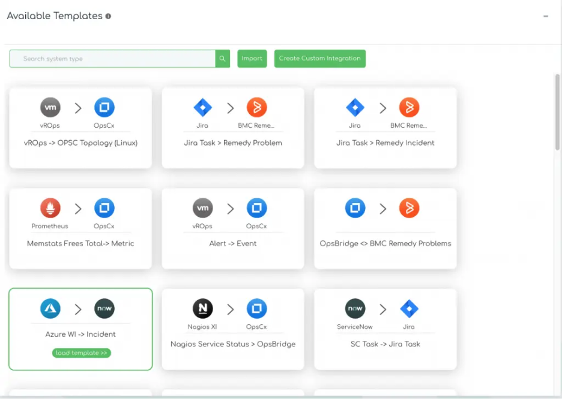The image size is (562, 399).
Task: Click the Nagios XI icon
Action: click(202, 309)
